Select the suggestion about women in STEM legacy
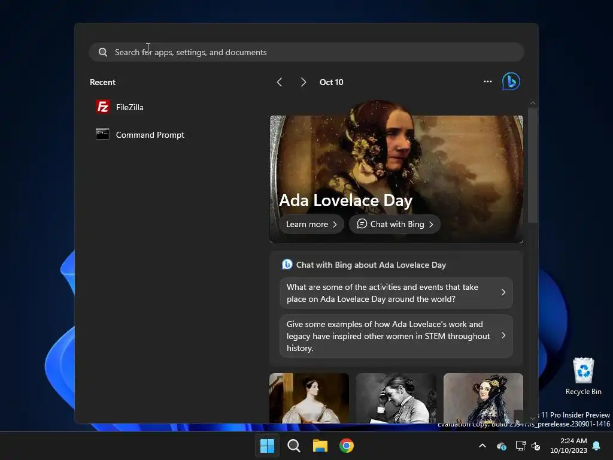This screenshot has height=460, width=613. 396,336
